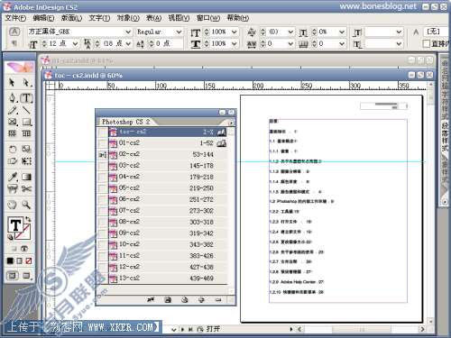This screenshot has width=451, height=338.
Task: Expand the collapsed side panel arrow at right
Action: click(x=445, y=202)
